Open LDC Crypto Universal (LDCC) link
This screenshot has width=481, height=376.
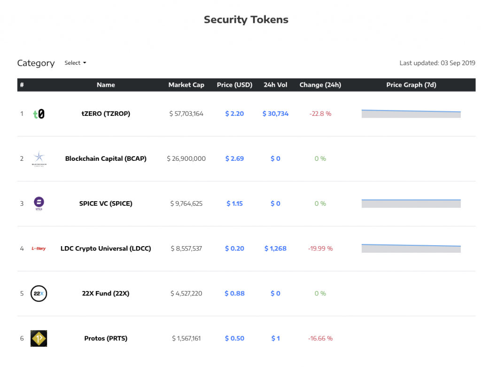click(x=106, y=248)
